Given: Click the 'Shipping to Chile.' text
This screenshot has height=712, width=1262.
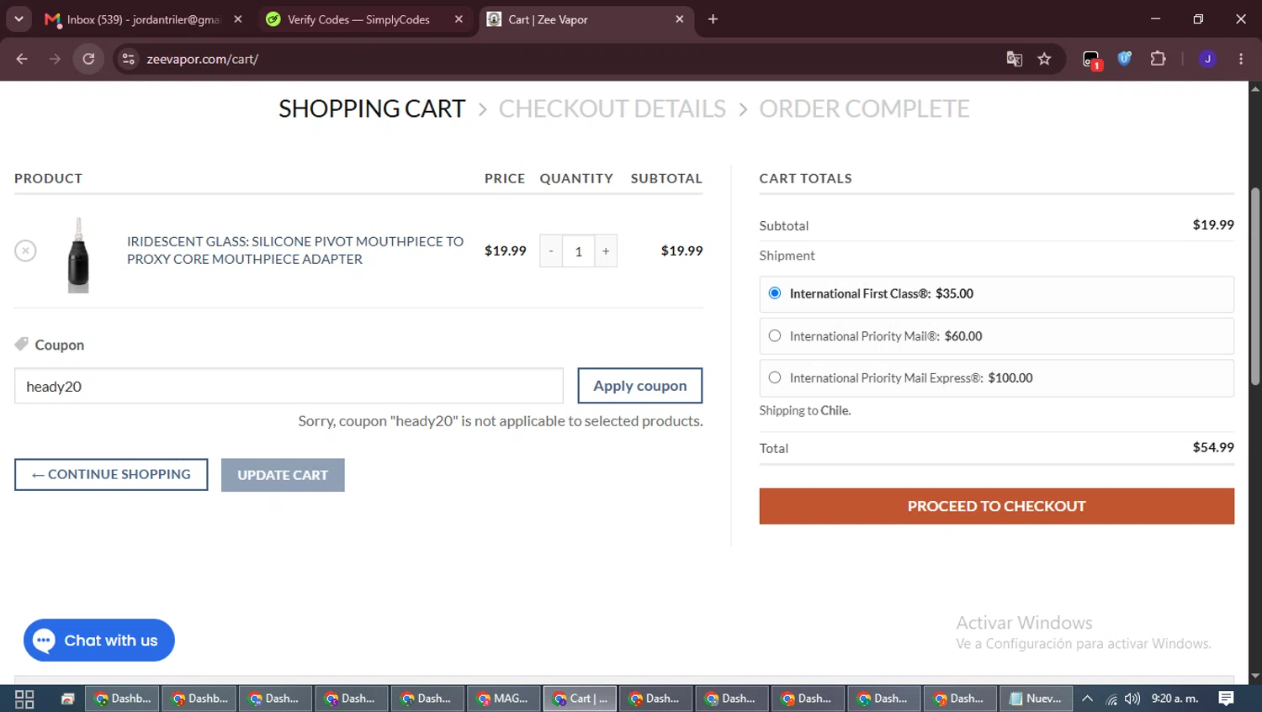Looking at the screenshot, I should tap(805, 410).
